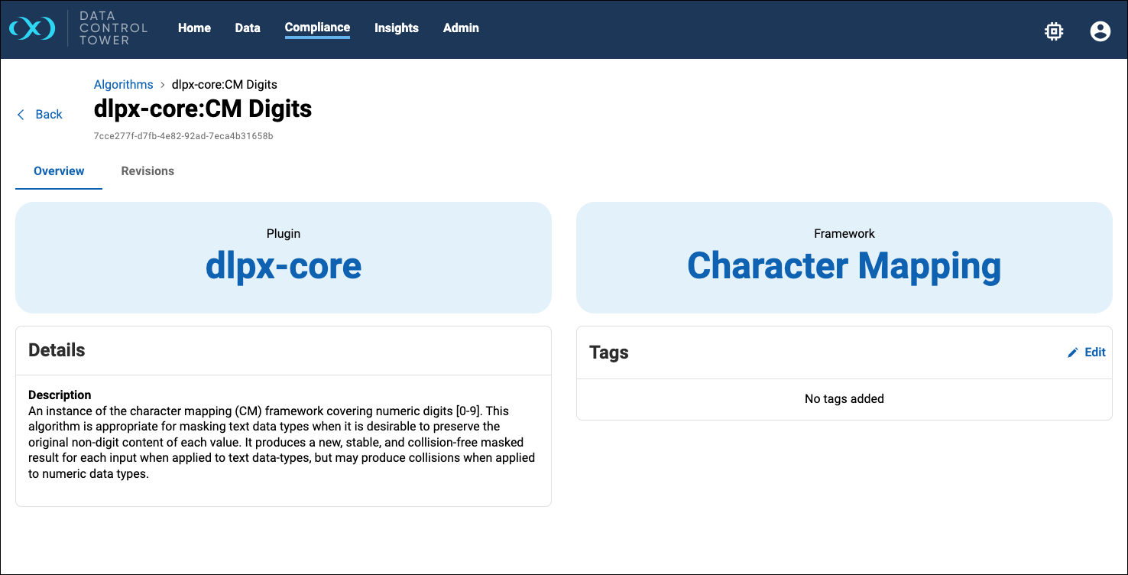Navigate to the Admin menu
Image resolution: width=1128 pixels, height=575 pixels.
461,28
